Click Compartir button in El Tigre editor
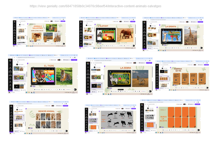This screenshot has height=149, width=212. coord(74,60)
